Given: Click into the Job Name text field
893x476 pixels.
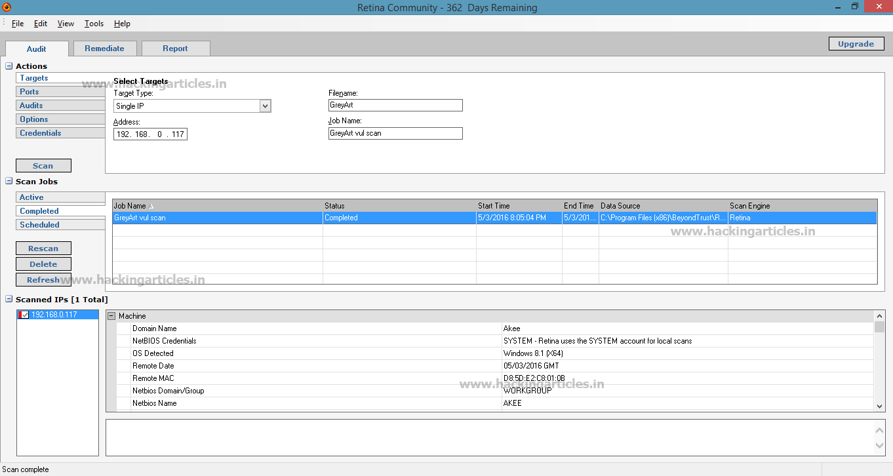Looking at the screenshot, I should (395, 133).
